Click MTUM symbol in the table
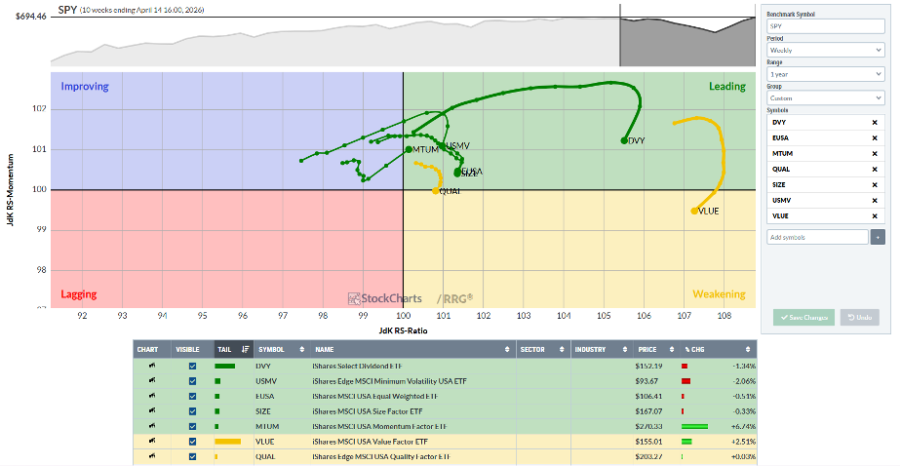The image size is (901, 466). 267,426
